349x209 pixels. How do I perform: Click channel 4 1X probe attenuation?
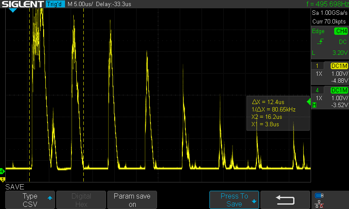pos(319,98)
